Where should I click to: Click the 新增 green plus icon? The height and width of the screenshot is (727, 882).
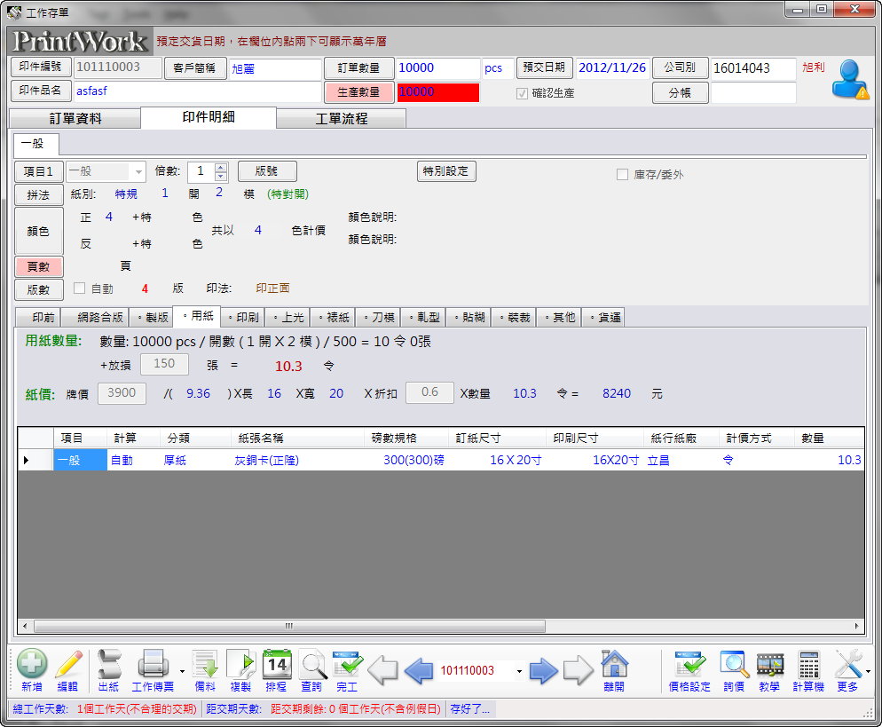(32, 664)
